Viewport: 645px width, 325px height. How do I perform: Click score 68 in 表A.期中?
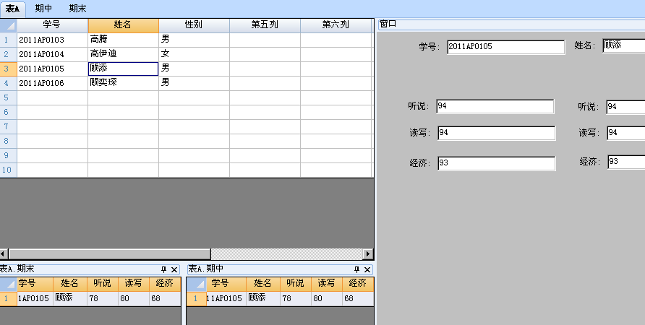358,299
